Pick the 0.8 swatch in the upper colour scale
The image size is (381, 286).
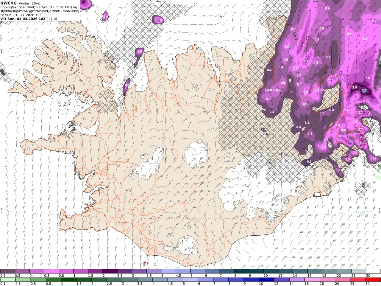(x=66, y=271)
